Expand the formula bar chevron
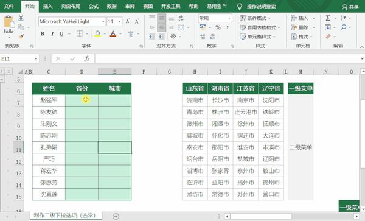Screen dimensions: 365x221 (x=362, y=58)
